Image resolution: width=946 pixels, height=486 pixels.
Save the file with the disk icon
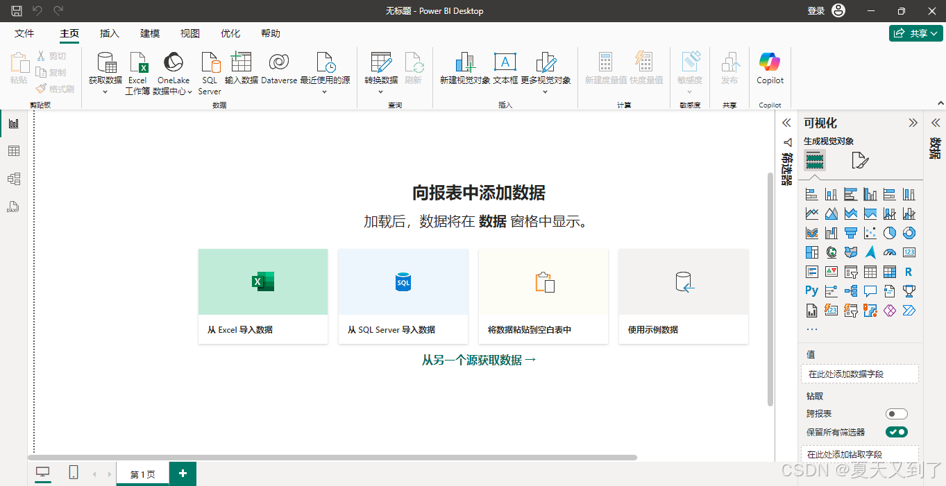pos(17,10)
